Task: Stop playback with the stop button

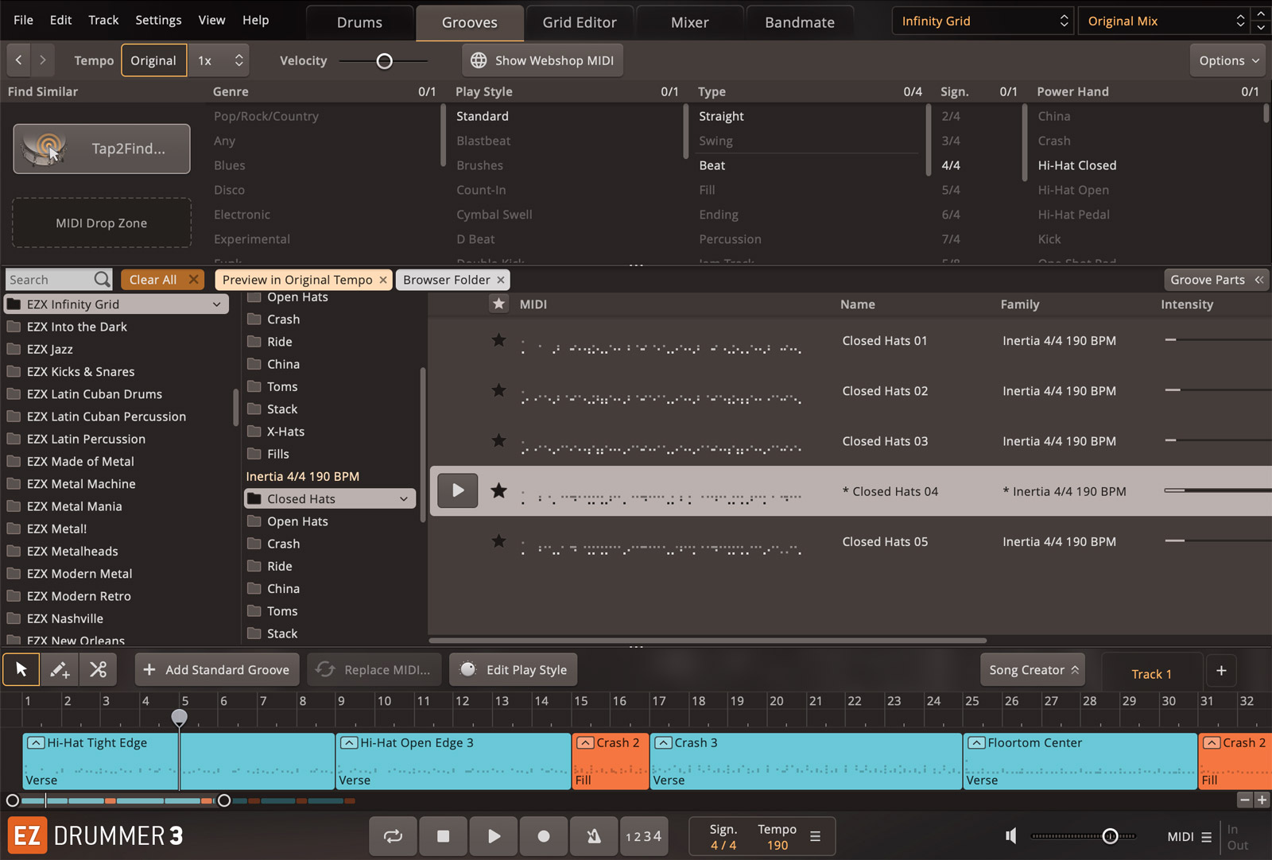Action: 444,836
